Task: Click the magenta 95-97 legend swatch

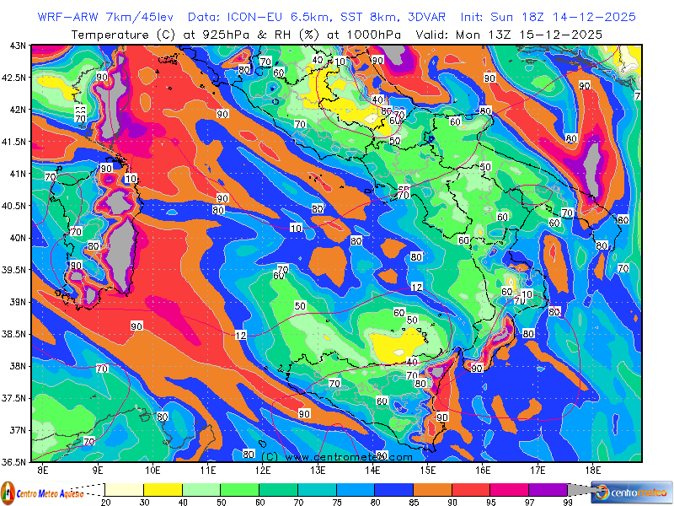Action: [x=508, y=489]
